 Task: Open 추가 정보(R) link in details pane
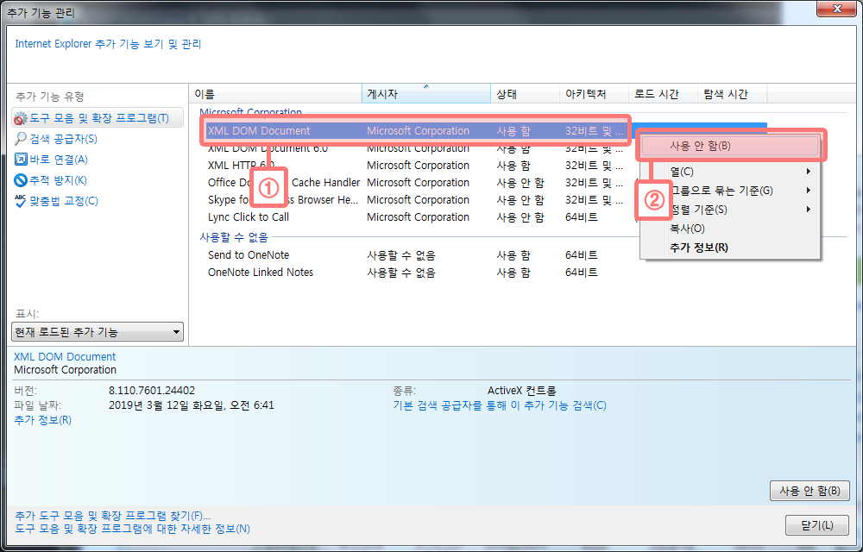pyautogui.click(x=42, y=420)
